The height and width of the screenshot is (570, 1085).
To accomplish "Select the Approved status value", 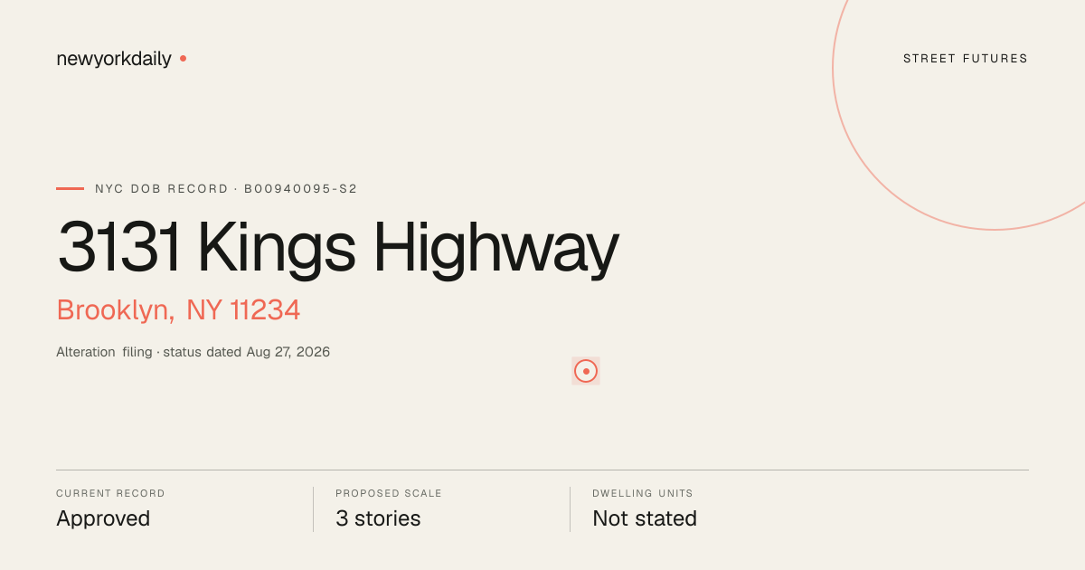I will pyautogui.click(x=103, y=518).
